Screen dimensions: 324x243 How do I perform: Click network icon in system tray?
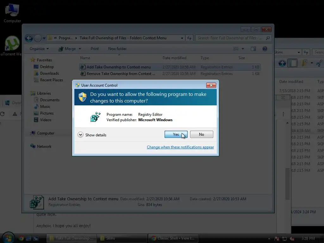[x=284, y=239]
